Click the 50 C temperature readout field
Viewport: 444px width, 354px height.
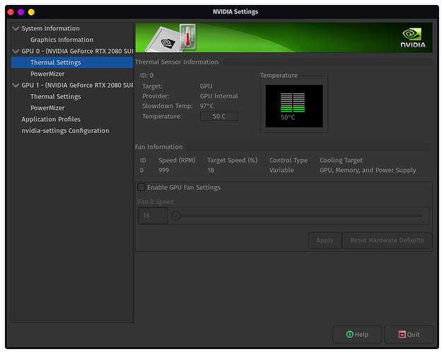pyautogui.click(x=219, y=116)
